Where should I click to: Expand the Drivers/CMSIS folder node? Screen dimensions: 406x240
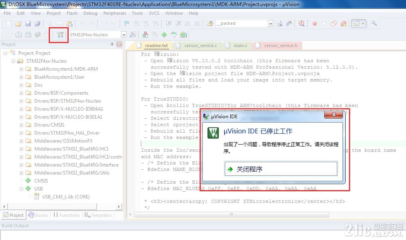(21, 125)
